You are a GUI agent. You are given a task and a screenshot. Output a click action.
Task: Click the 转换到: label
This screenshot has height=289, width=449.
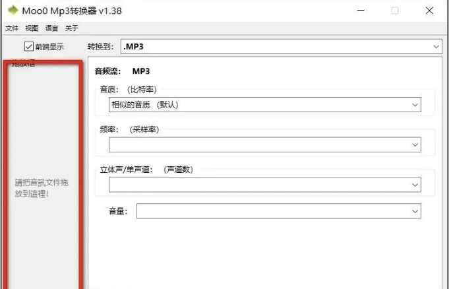pyautogui.click(x=100, y=47)
